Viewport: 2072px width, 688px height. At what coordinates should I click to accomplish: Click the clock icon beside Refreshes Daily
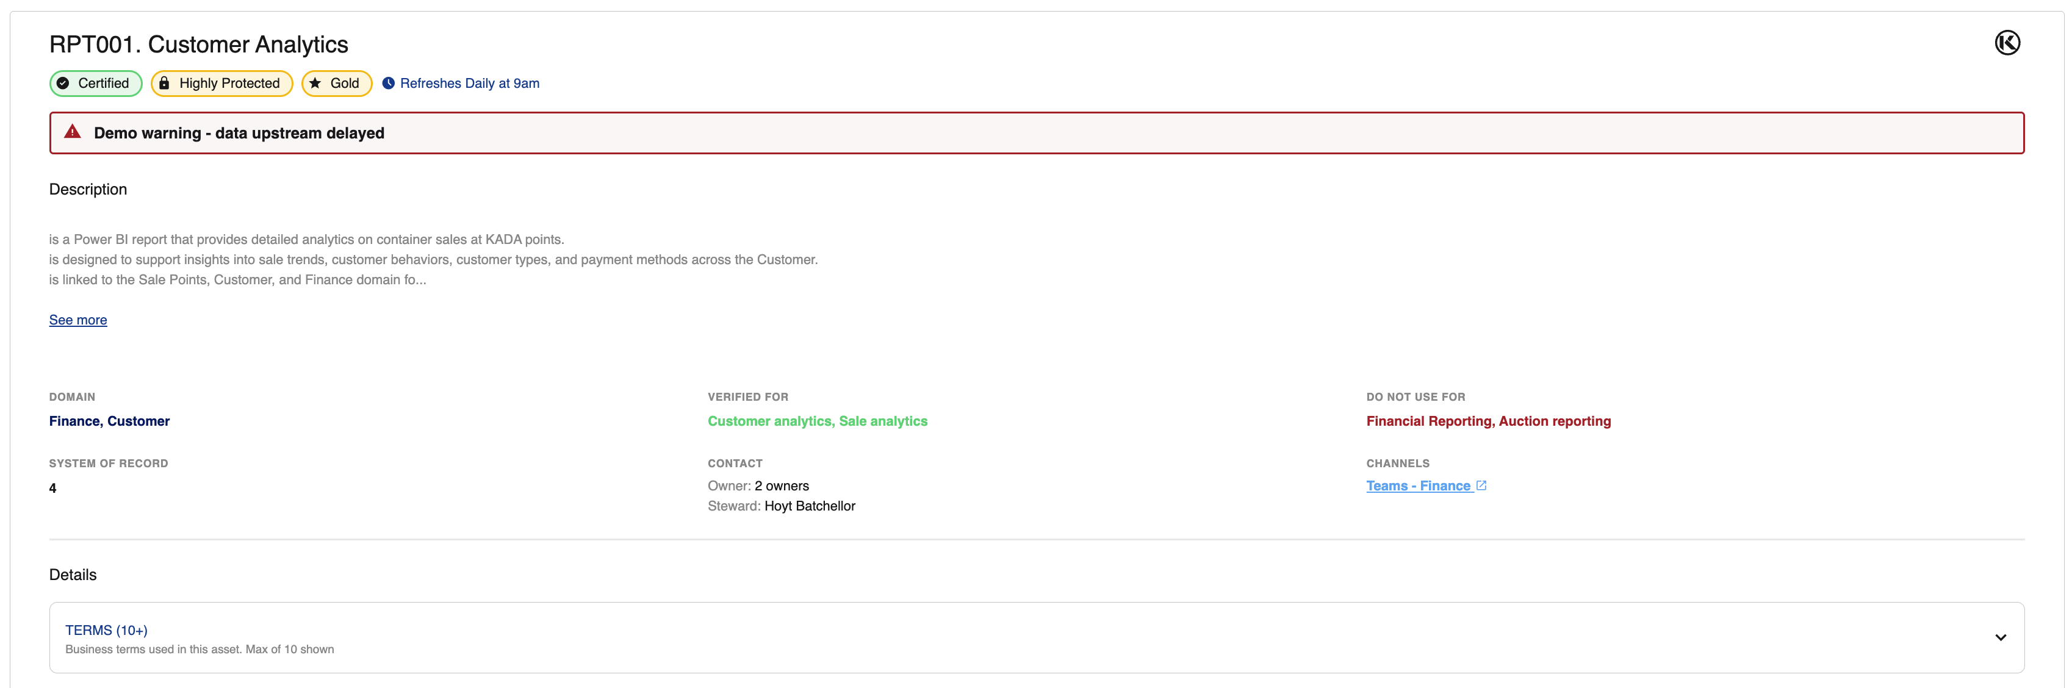389,83
